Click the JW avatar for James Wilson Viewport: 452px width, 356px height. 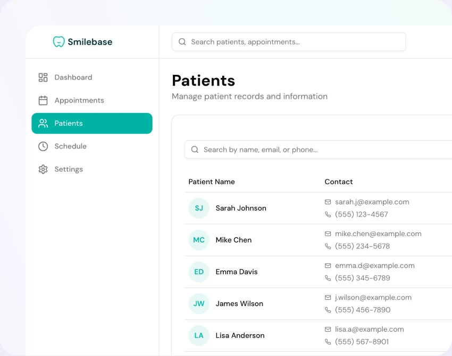coord(199,303)
